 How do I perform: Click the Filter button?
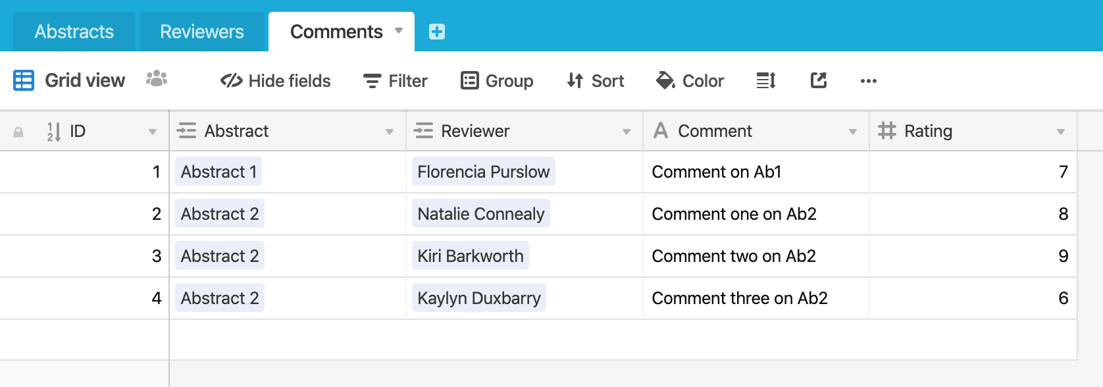tap(396, 81)
